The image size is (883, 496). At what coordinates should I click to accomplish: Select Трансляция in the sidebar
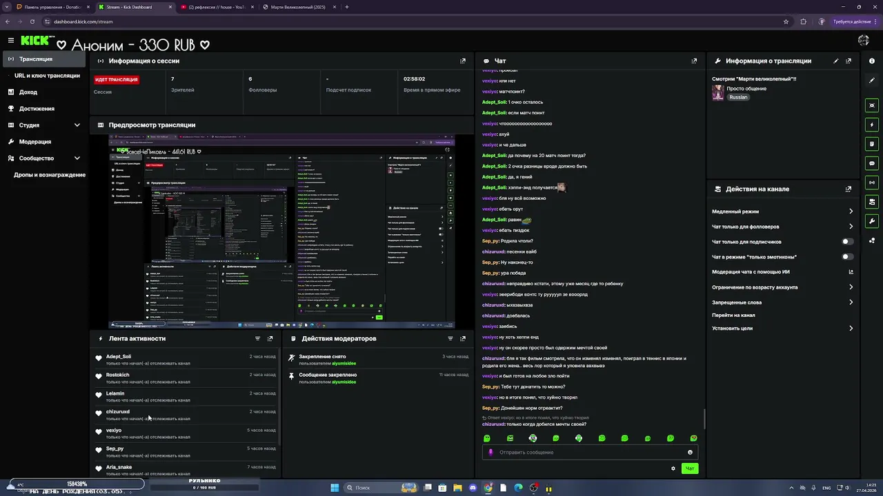44,59
